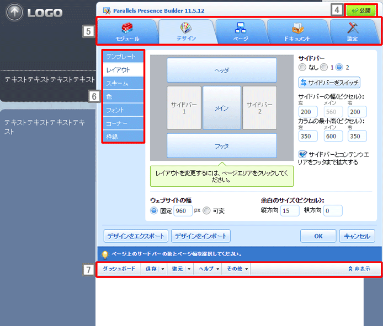The width and height of the screenshot is (383, 326).
Task: Click the ドキュメント folder icon
Action: (x=296, y=28)
